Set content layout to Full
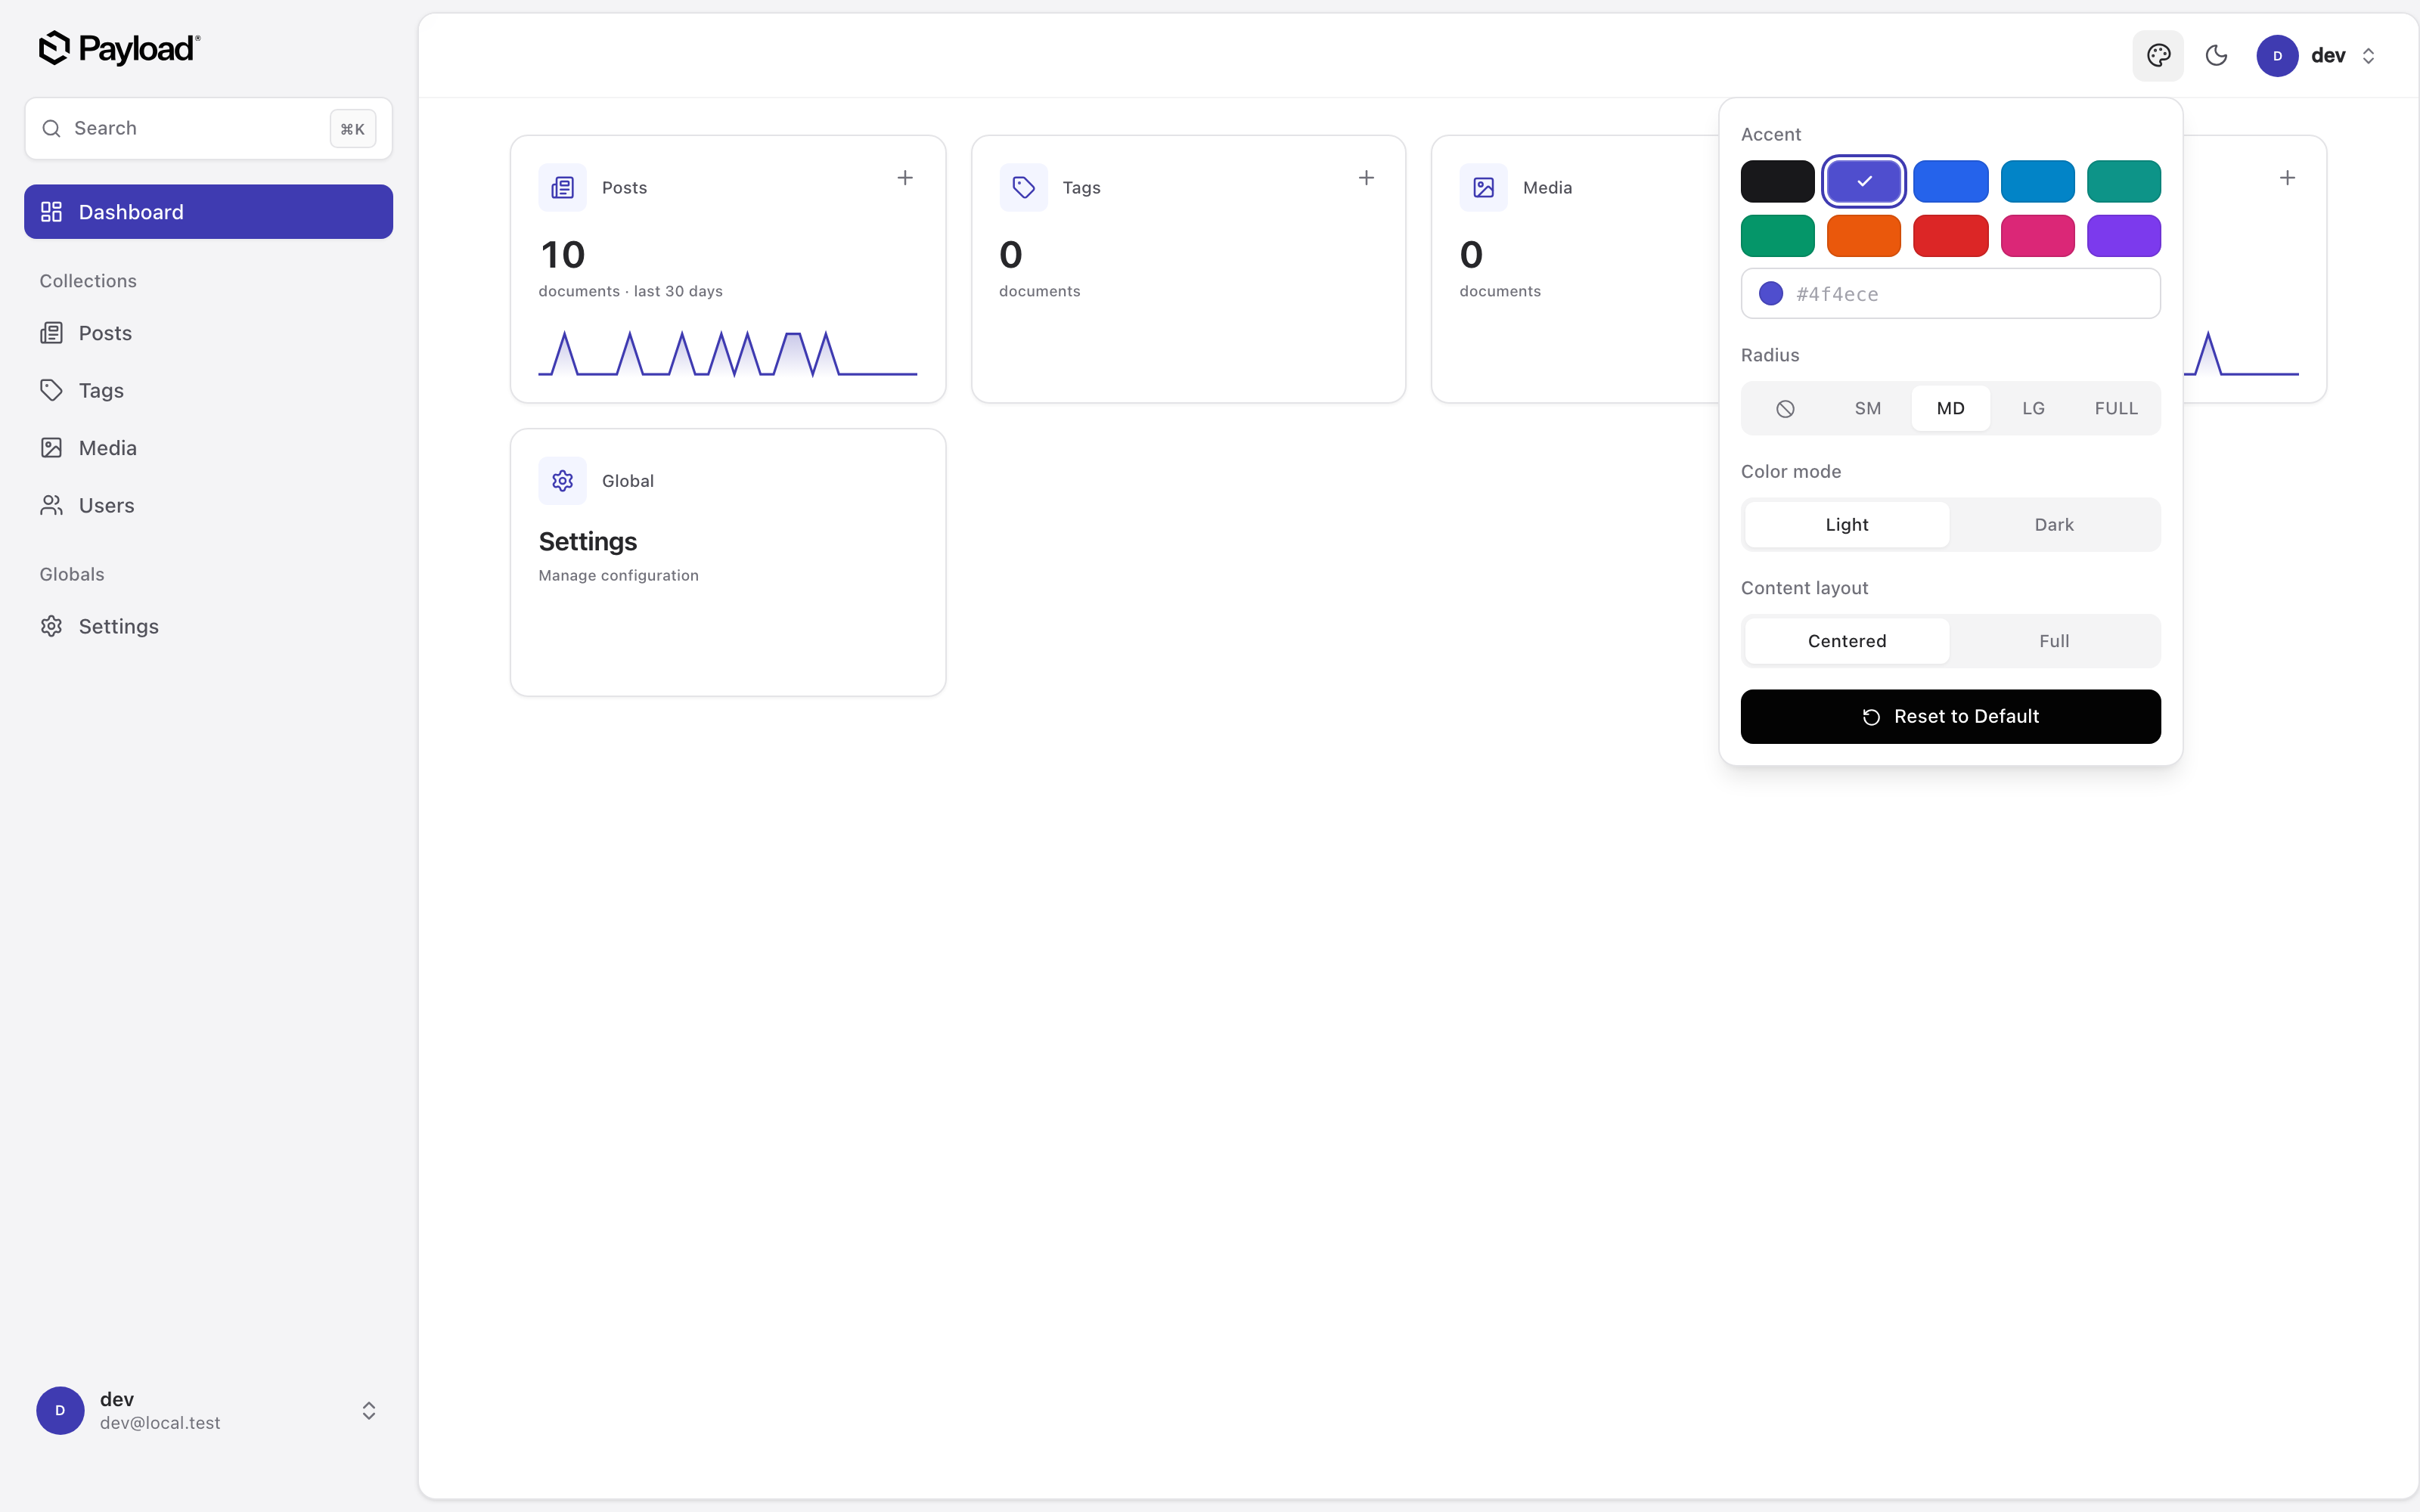 pyautogui.click(x=2054, y=641)
